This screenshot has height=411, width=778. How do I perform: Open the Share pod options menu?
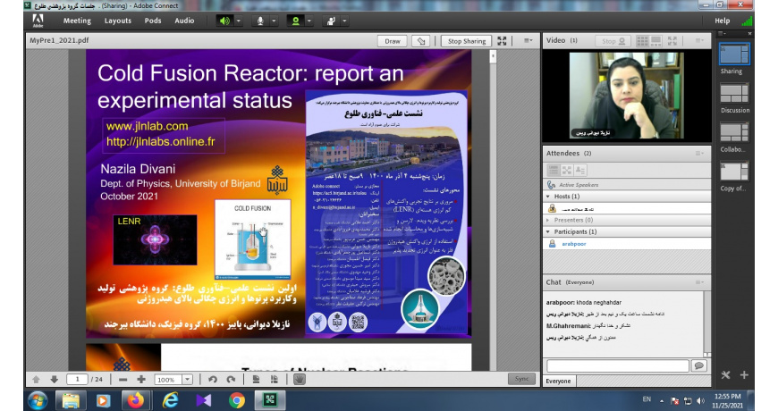tap(529, 41)
